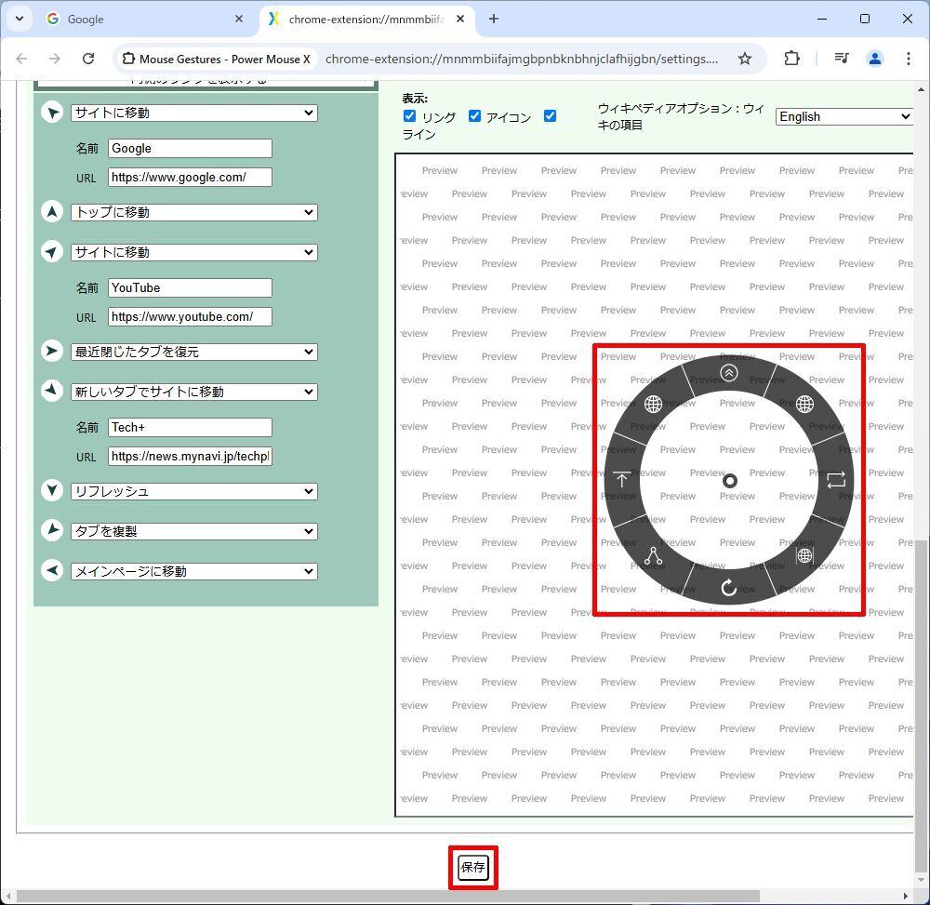Open the タブを複製 dropdown

click(194, 531)
